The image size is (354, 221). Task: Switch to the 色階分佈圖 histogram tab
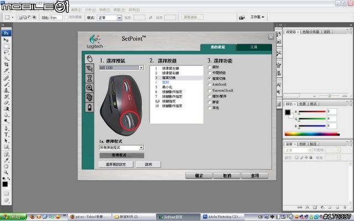pos(311,32)
